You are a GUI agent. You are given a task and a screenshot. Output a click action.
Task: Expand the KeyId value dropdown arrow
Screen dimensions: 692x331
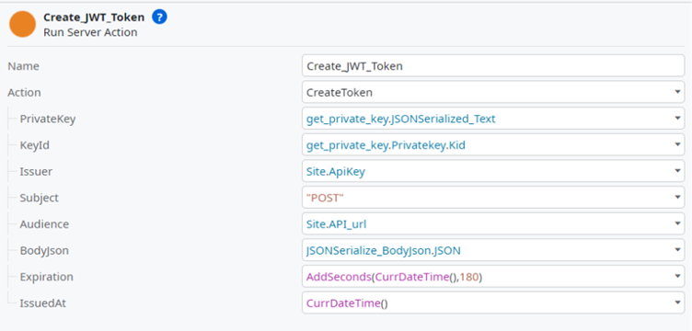pos(677,145)
